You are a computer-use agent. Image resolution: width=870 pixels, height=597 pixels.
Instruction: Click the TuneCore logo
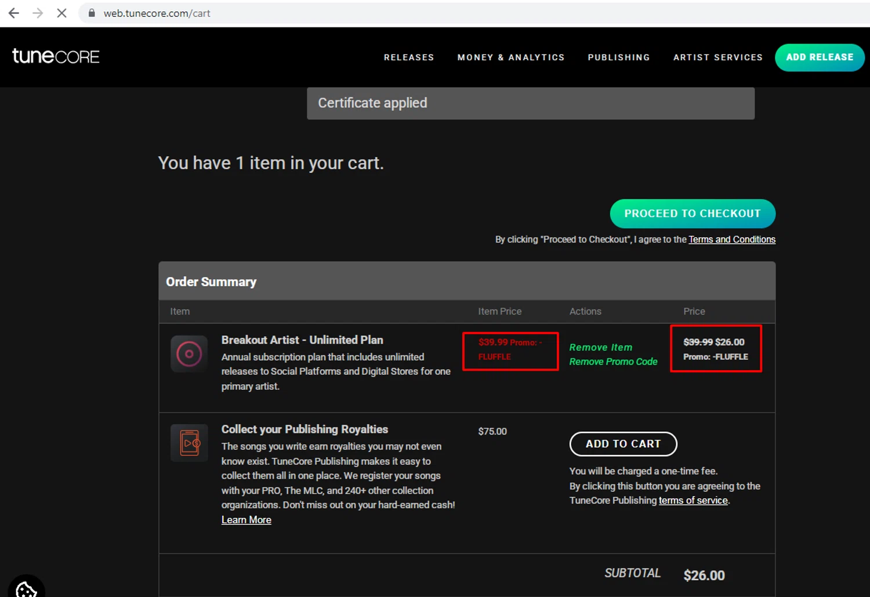coord(56,56)
